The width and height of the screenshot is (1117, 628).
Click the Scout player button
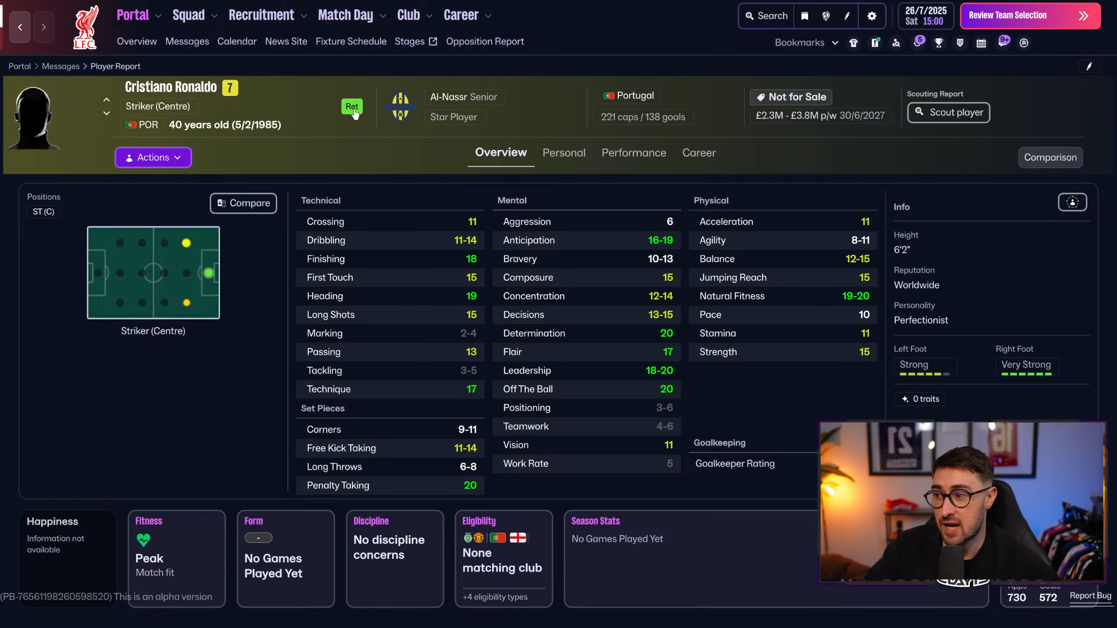point(948,112)
